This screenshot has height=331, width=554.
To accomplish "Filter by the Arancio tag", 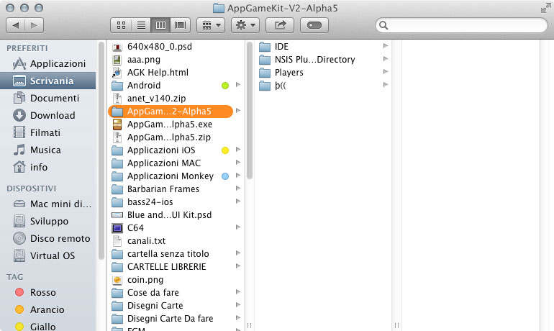I will click(x=48, y=310).
